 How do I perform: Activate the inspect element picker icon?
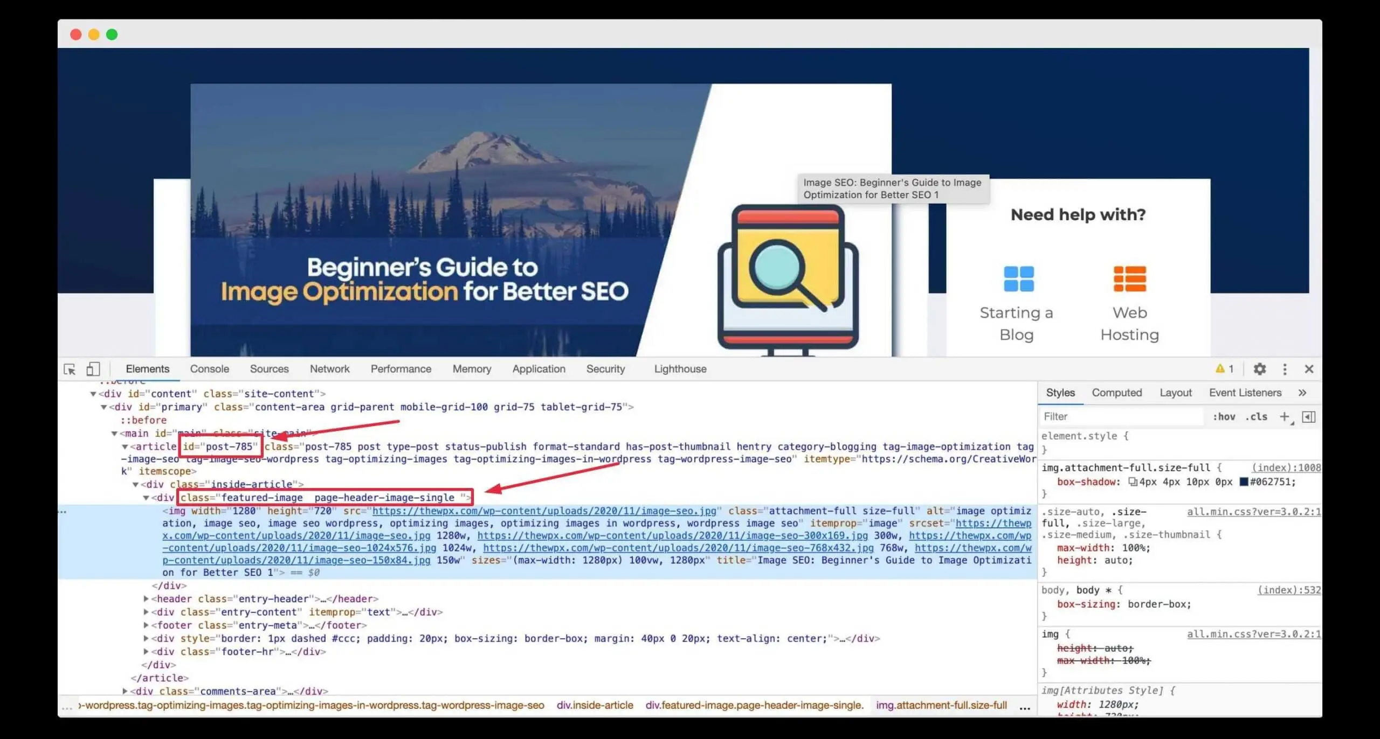(70, 369)
